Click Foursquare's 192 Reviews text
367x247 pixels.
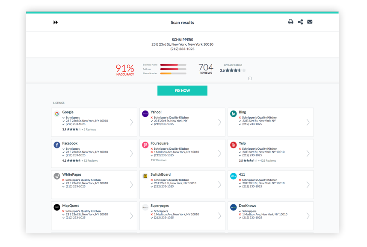(x=158, y=160)
